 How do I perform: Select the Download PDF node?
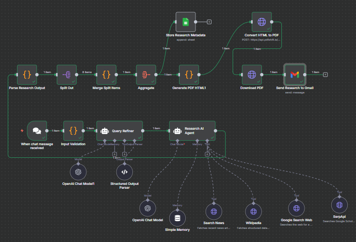252,75
